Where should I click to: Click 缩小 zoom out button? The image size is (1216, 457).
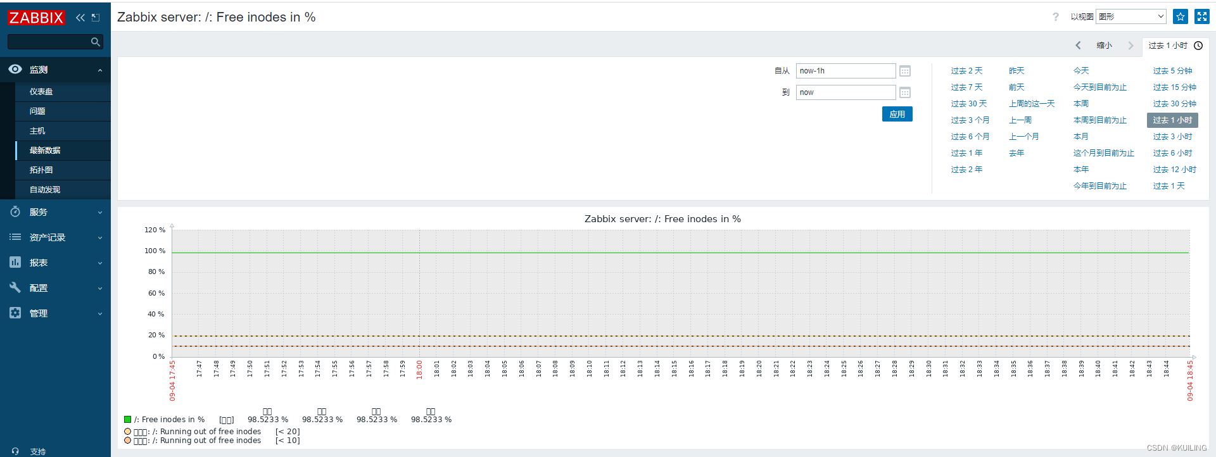coord(1105,46)
